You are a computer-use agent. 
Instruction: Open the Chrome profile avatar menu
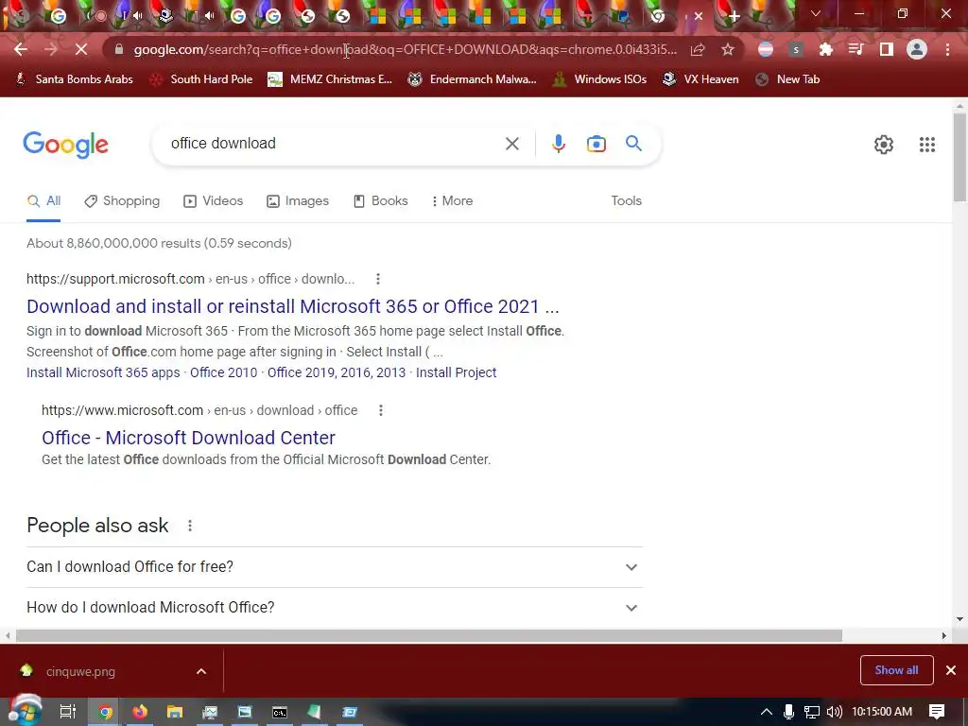tap(917, 49)
